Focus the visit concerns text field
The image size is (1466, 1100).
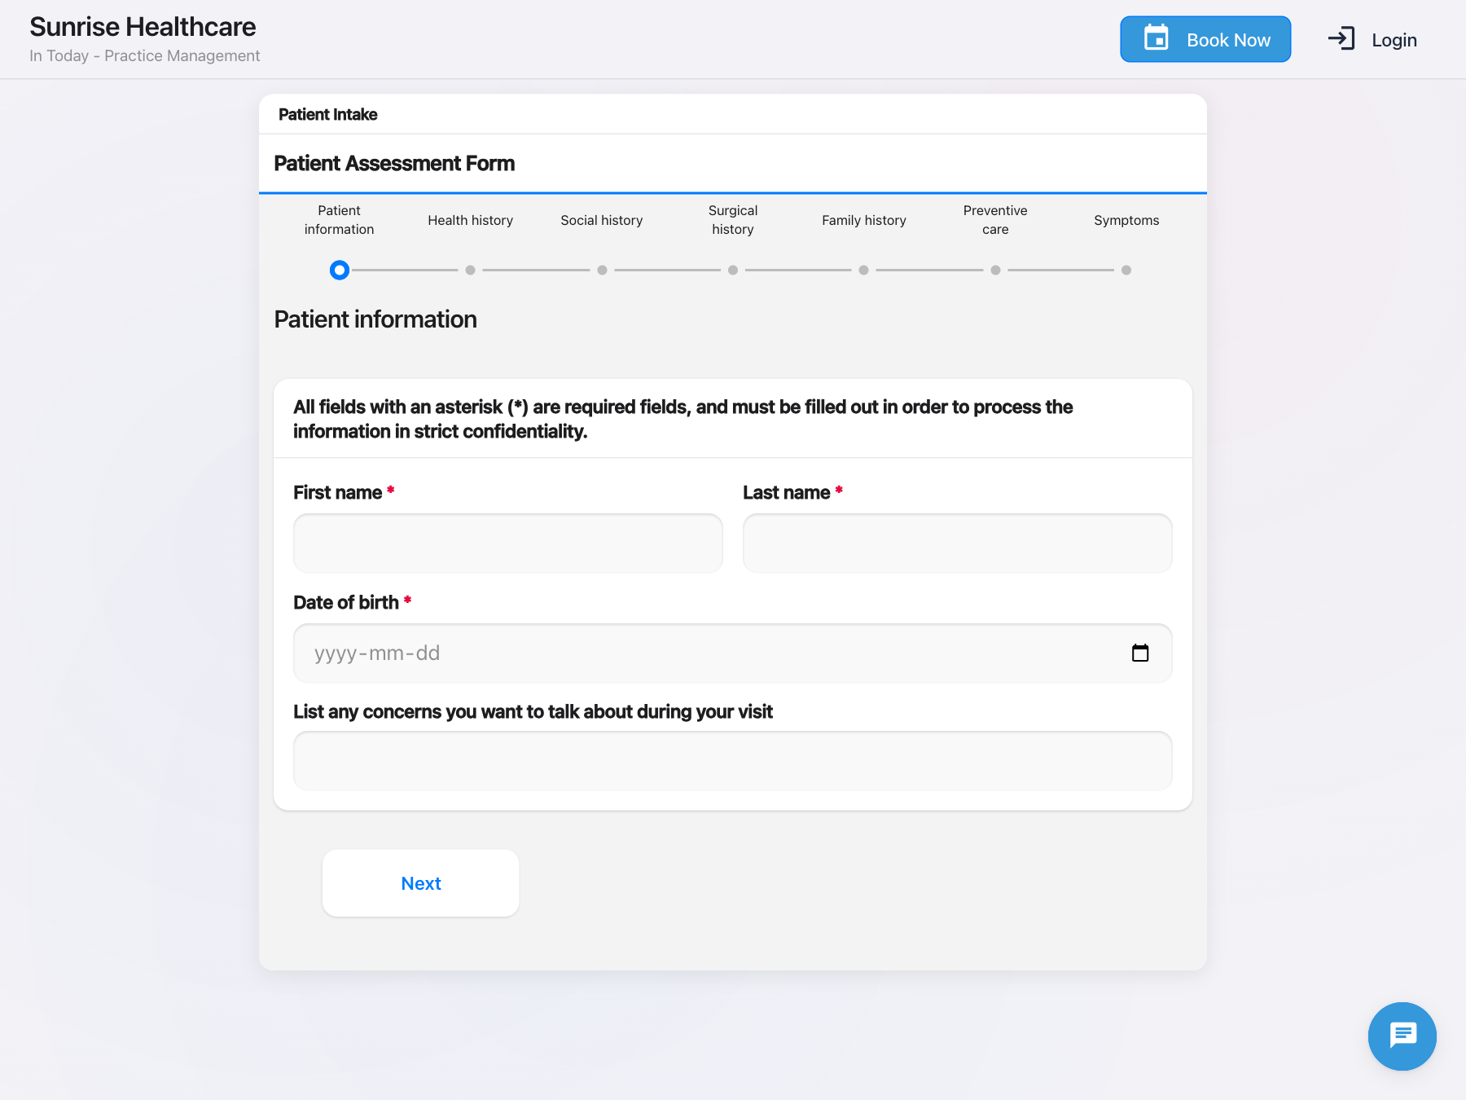pyautogui.click(x=733, y=760)
